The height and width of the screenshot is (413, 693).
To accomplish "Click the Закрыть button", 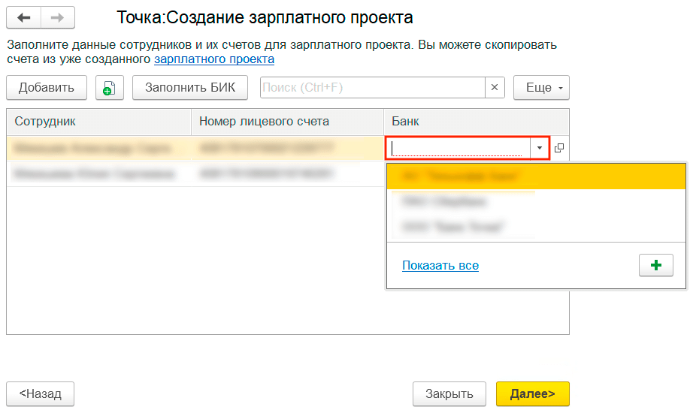I will pyautogui.click(x=449, y=394).
